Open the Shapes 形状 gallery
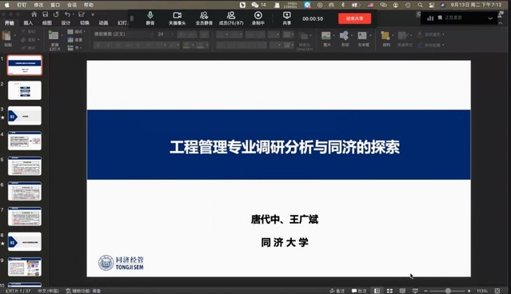 [345, 38]
